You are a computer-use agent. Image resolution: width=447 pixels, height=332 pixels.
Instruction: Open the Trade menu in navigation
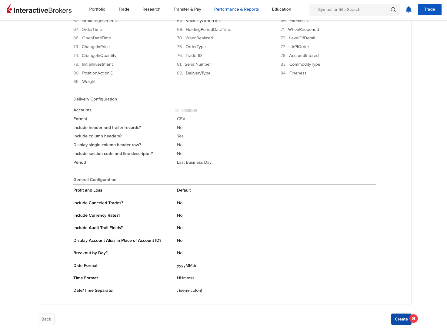click(124, 9)
